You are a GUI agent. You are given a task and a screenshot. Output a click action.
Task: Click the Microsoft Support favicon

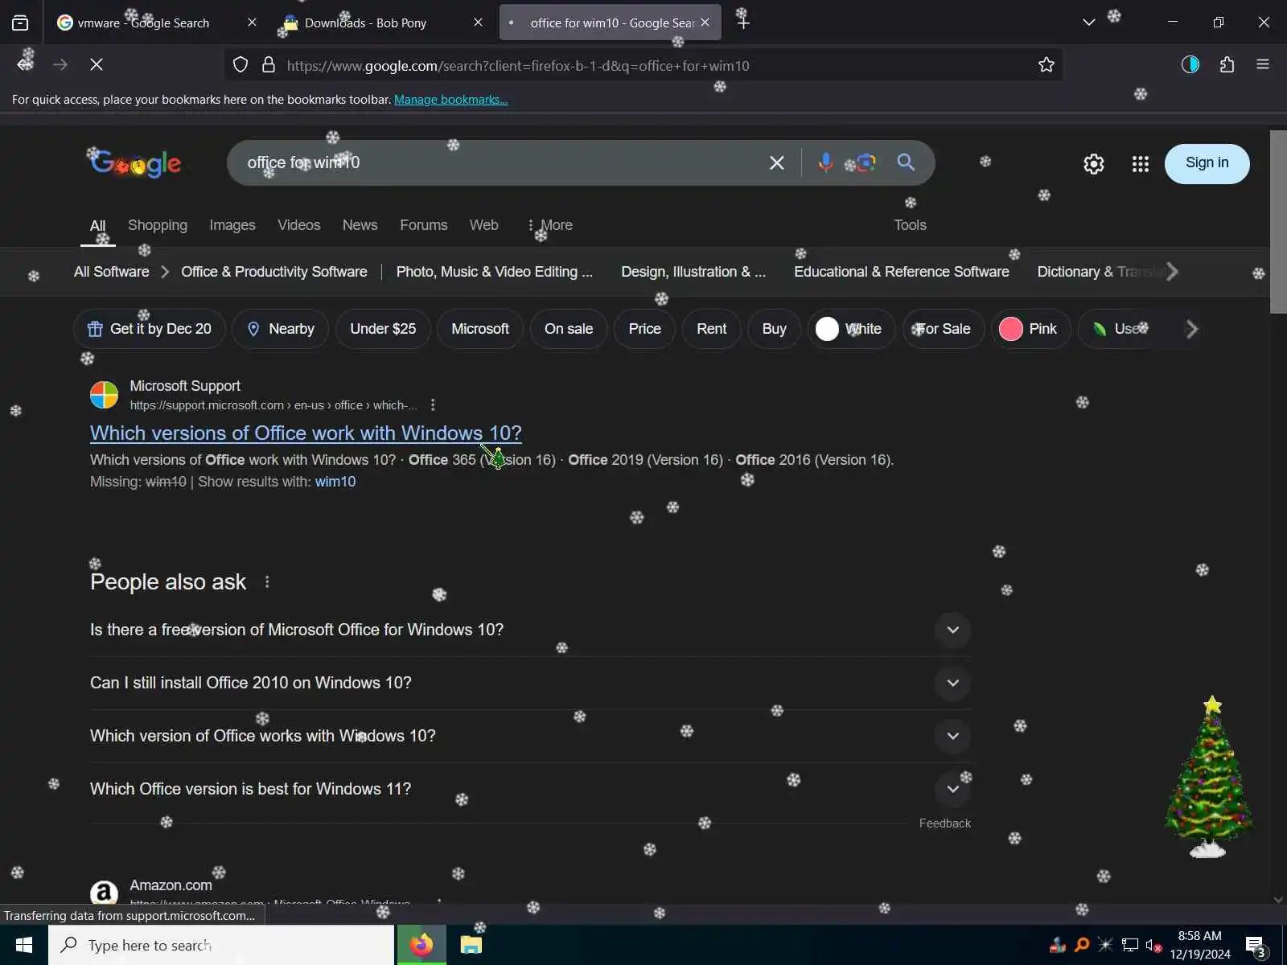coord(104,395)
